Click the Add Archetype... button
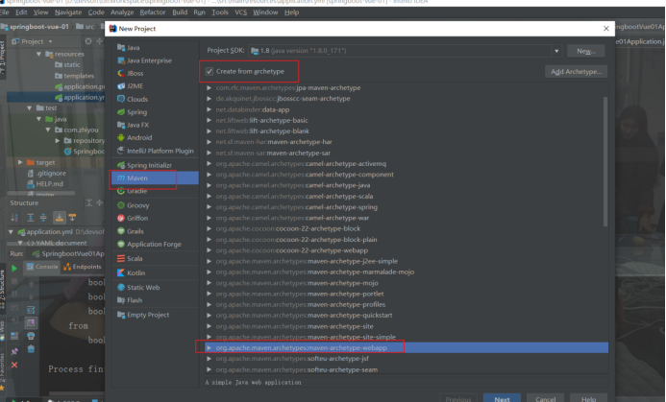This screenshot has width=666, height=402. point(576,72)
